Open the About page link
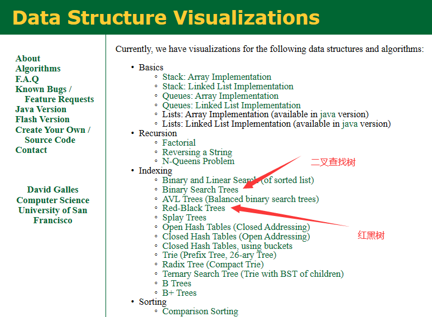Screen dimensions: 432x317 coord(28,59)
